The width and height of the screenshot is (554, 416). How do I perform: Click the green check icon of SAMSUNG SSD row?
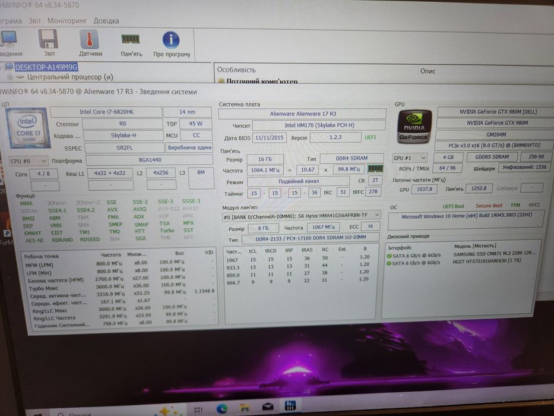389,256
